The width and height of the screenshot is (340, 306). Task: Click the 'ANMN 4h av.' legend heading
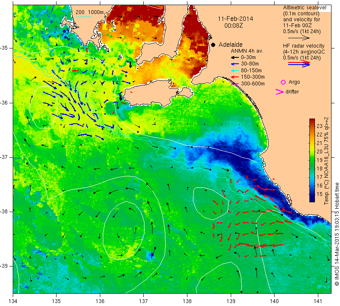point(247,51)
